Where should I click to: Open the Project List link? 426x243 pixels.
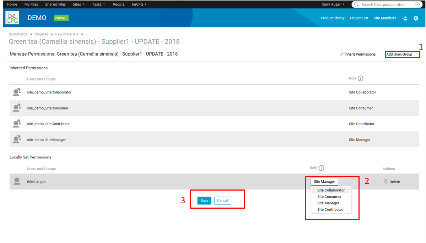[x=359, y=18]
